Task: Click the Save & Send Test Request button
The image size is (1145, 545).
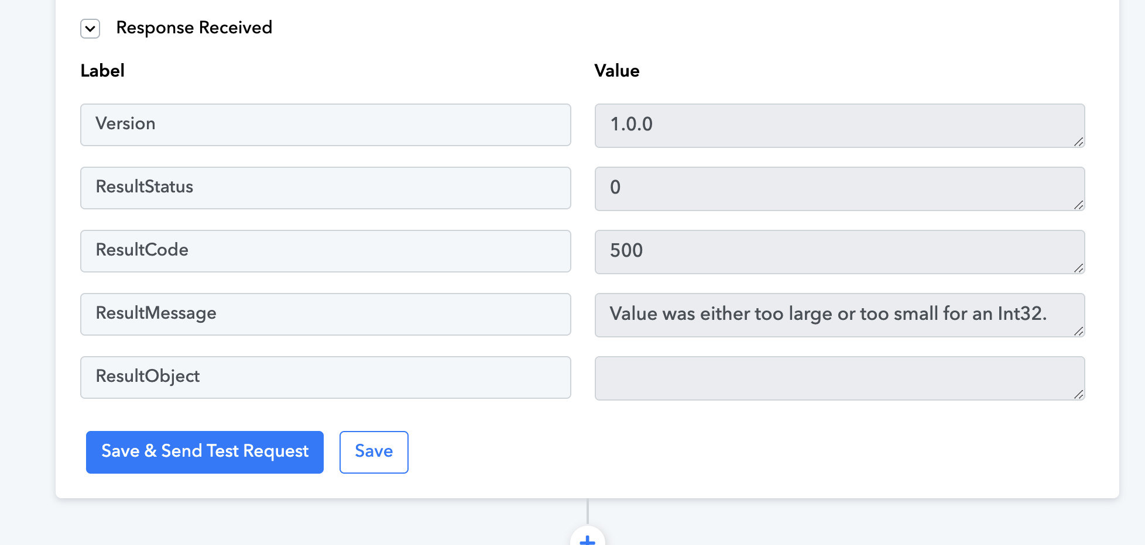Action: 205,452
